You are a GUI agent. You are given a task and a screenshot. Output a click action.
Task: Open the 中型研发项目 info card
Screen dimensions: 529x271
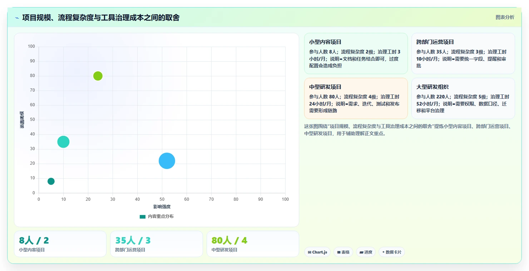[356, 98]
